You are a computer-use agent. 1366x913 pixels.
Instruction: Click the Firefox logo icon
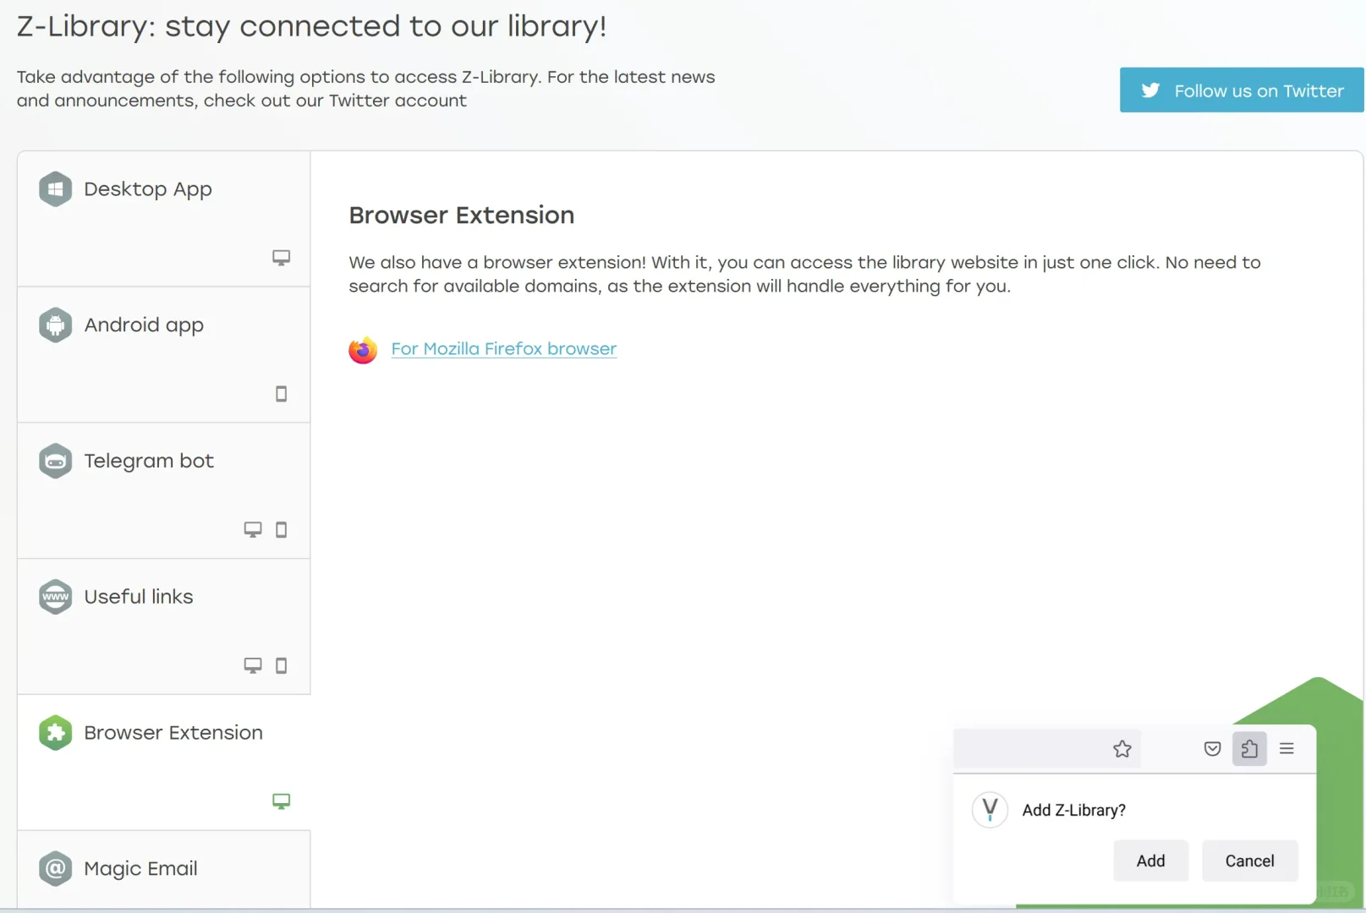(x=363, y=349)
